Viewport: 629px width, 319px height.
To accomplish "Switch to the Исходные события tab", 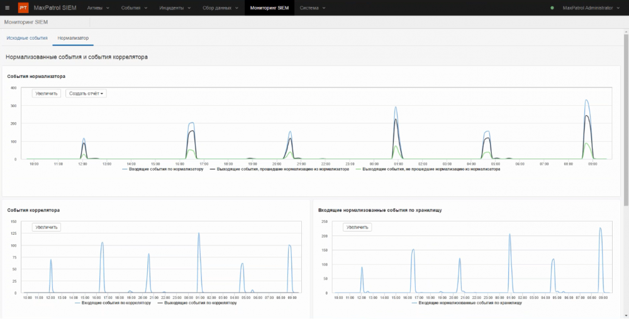I will (x=27, y=38).
